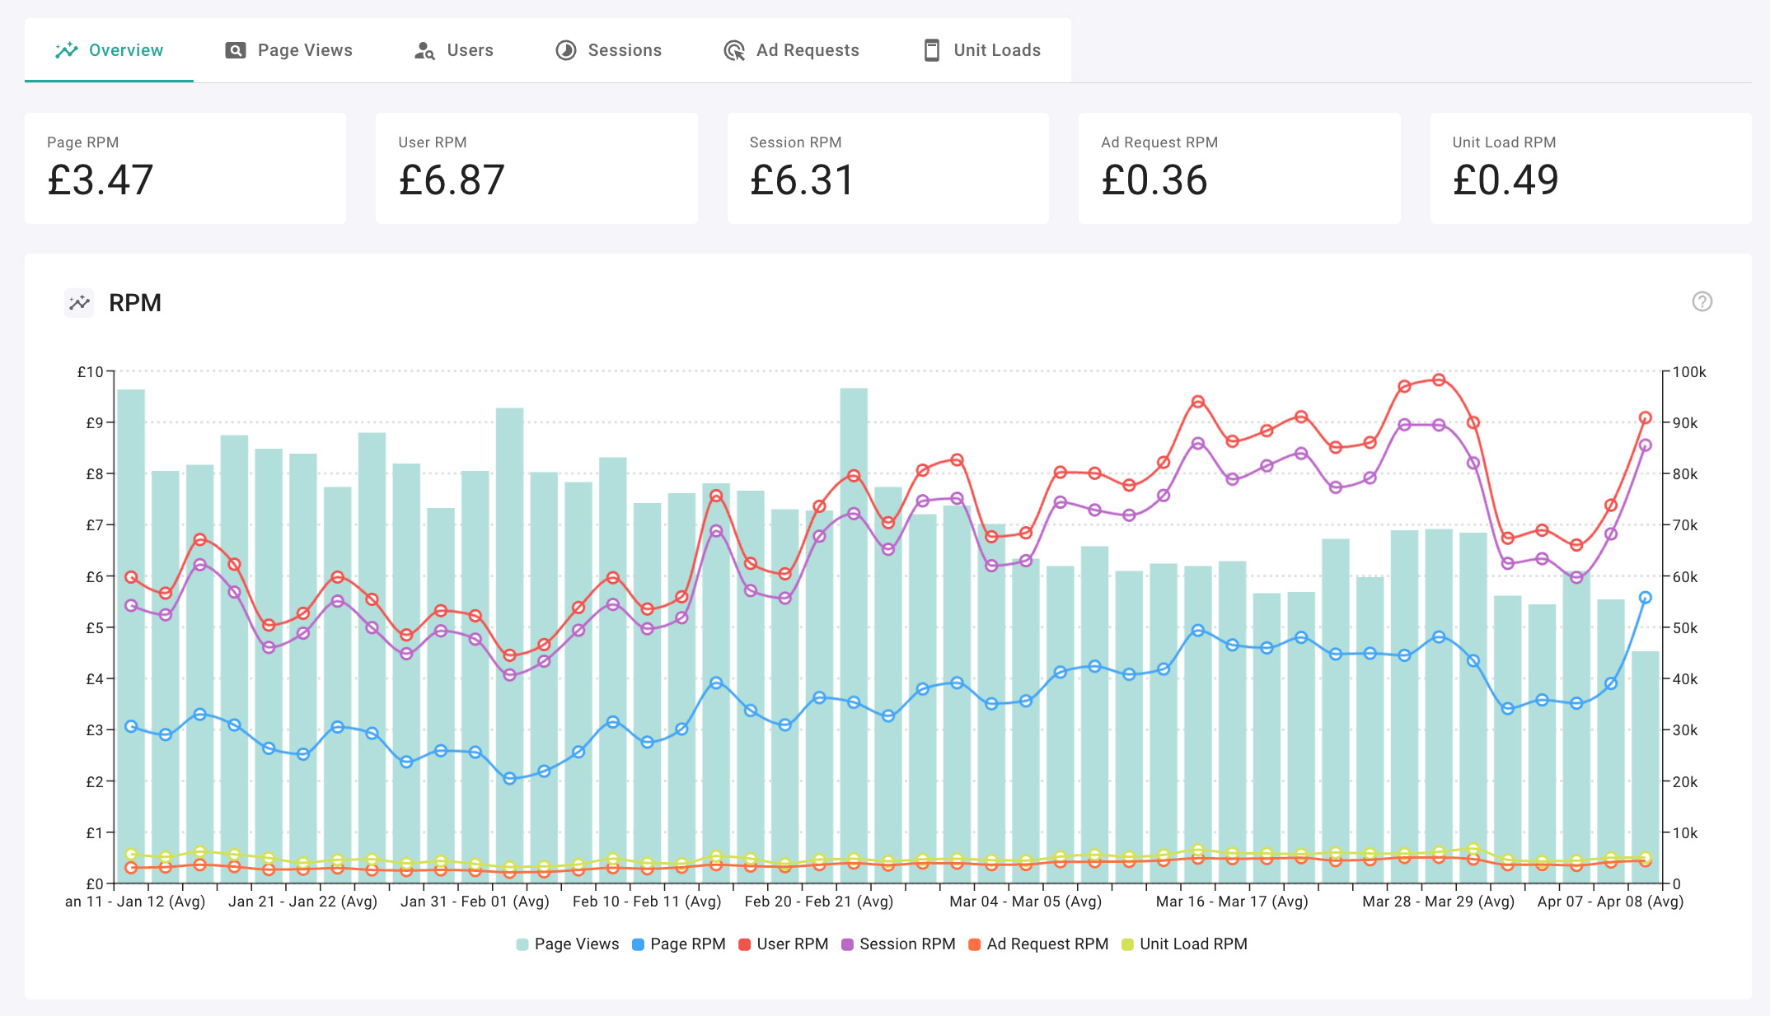Click the RPM chart title icon
The image size is (1770, 1016).
[79, 302]
